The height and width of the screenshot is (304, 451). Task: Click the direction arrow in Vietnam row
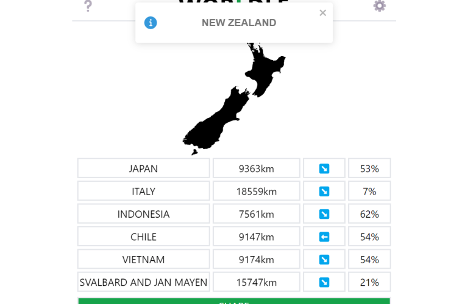click(x=324, y=260)
